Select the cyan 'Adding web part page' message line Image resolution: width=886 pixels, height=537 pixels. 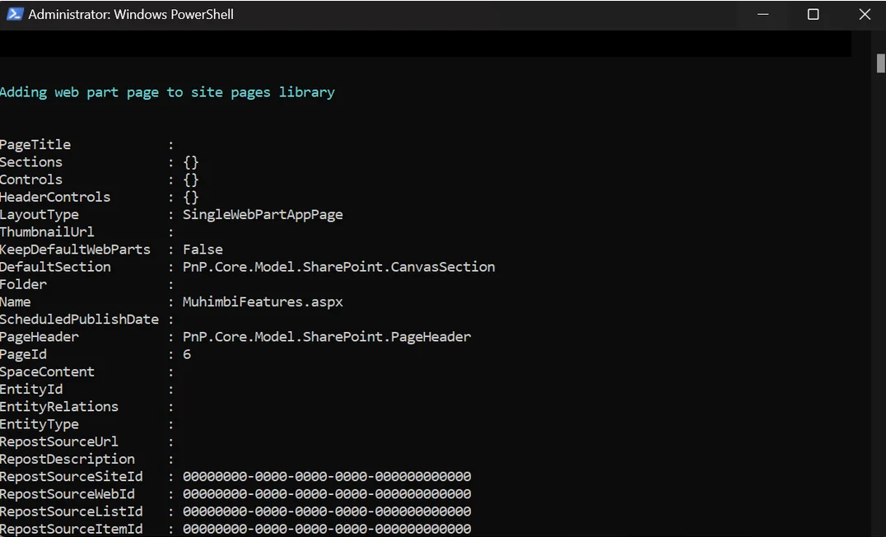167,91
